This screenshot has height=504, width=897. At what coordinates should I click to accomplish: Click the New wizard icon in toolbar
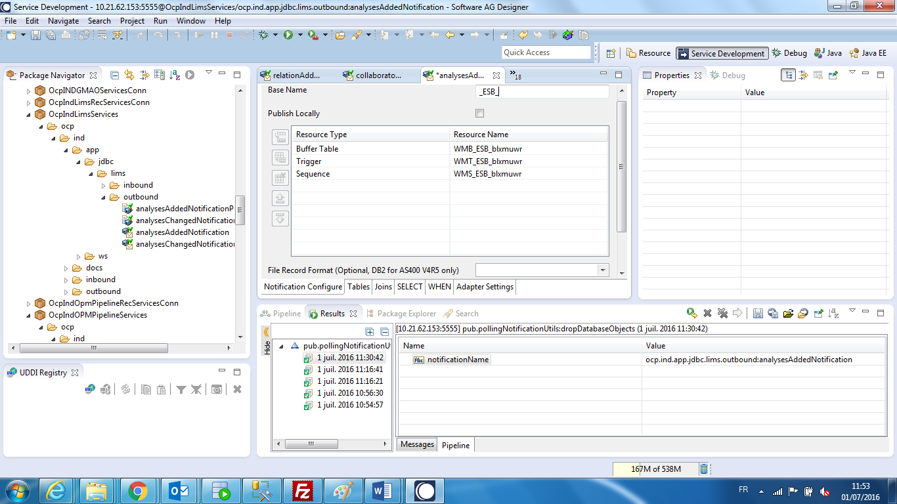pyautogui.click(x=12, y=35)
